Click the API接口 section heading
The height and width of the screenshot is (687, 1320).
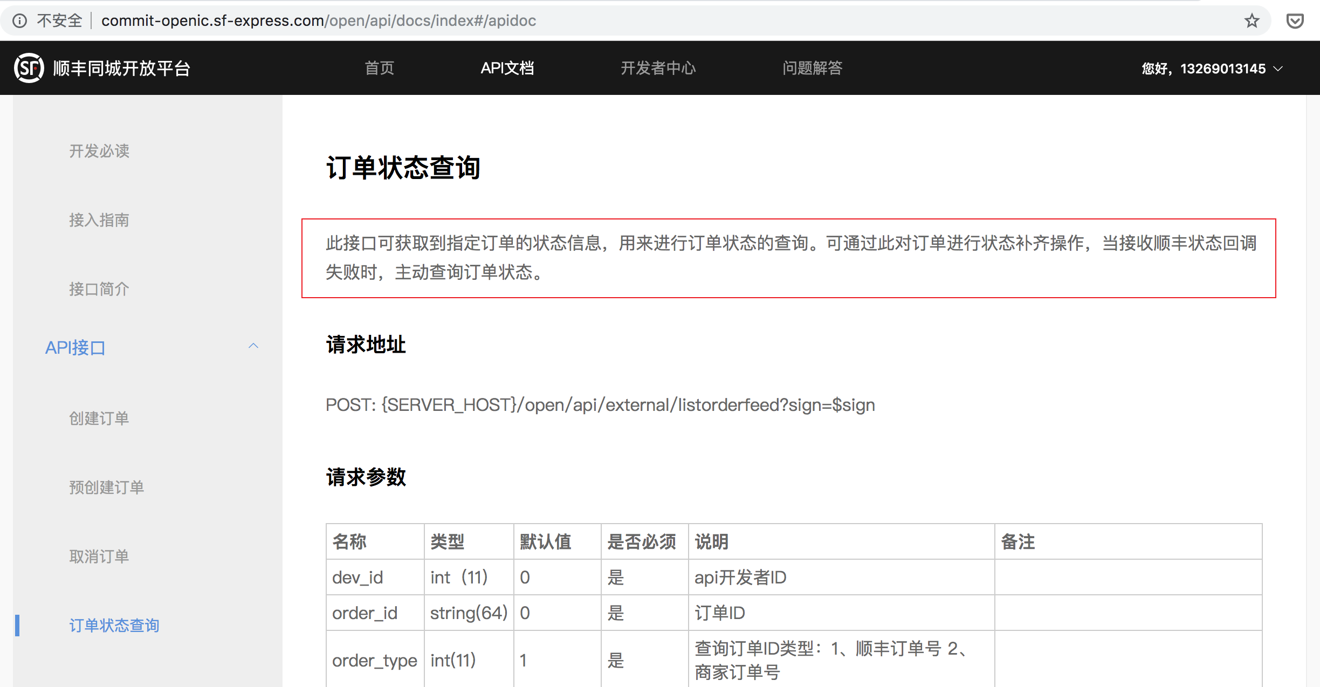click(75, 348)
